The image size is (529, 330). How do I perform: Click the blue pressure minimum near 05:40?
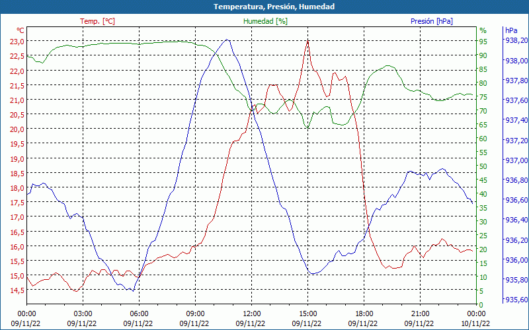[134, 290]
